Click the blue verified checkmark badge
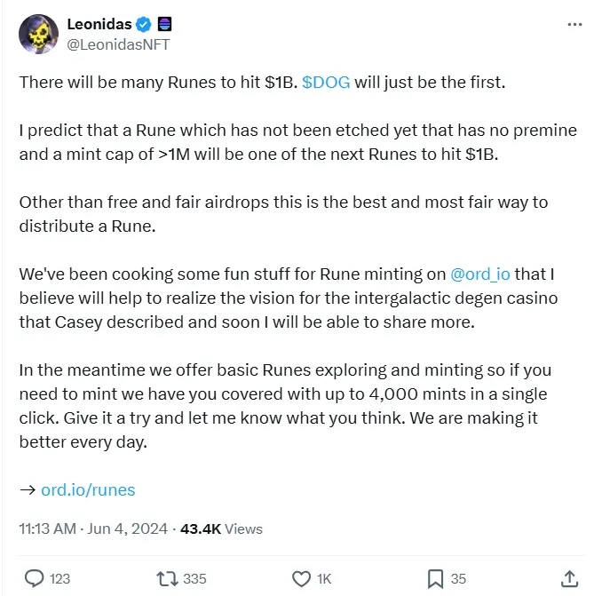 (144, 24)
